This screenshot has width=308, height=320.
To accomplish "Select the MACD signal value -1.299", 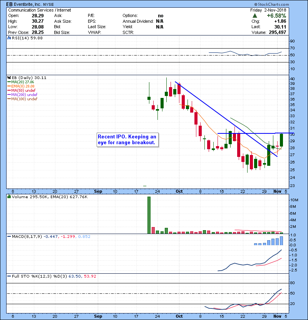I will tap(67, 237).
